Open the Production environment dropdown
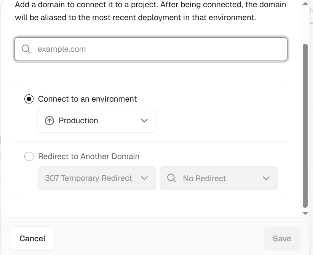The height and width of the screenshot is (255, 313). [97, 121]
